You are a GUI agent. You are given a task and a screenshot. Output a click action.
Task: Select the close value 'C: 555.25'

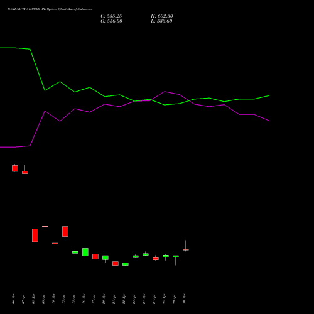pos(111,16)
